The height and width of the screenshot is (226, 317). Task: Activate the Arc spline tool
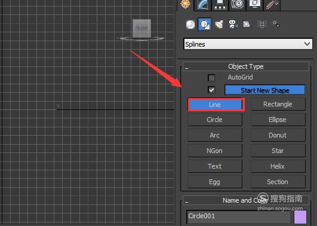[215, 135]
